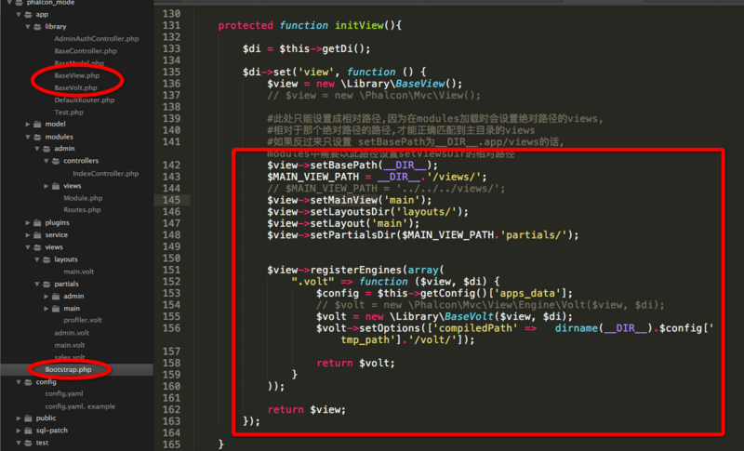Collapse the controllers folder arrow
The height and width of the screenshot is (451, 744).
pyautogui.click(x=46, y=161)
